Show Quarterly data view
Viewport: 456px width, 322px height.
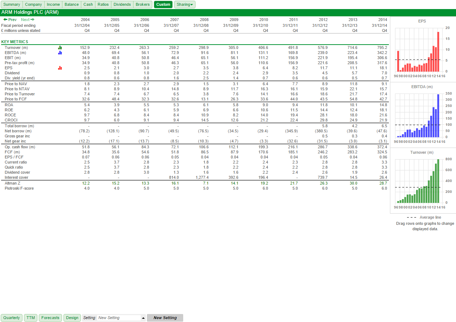pyautogui.click(x=12, y=318)
